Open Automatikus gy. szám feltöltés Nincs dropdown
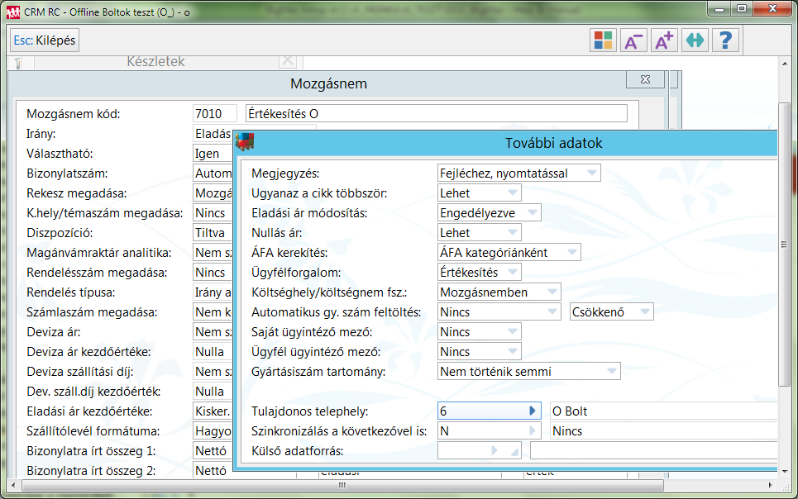The width and height of the screenshot is (798, 499). pyautogui.click(x=552, y=311)
